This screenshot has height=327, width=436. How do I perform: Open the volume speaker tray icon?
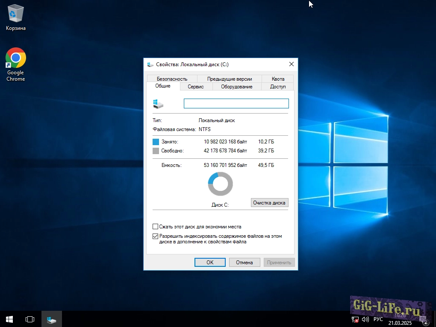pyautogui.click(x=365, y=319)
